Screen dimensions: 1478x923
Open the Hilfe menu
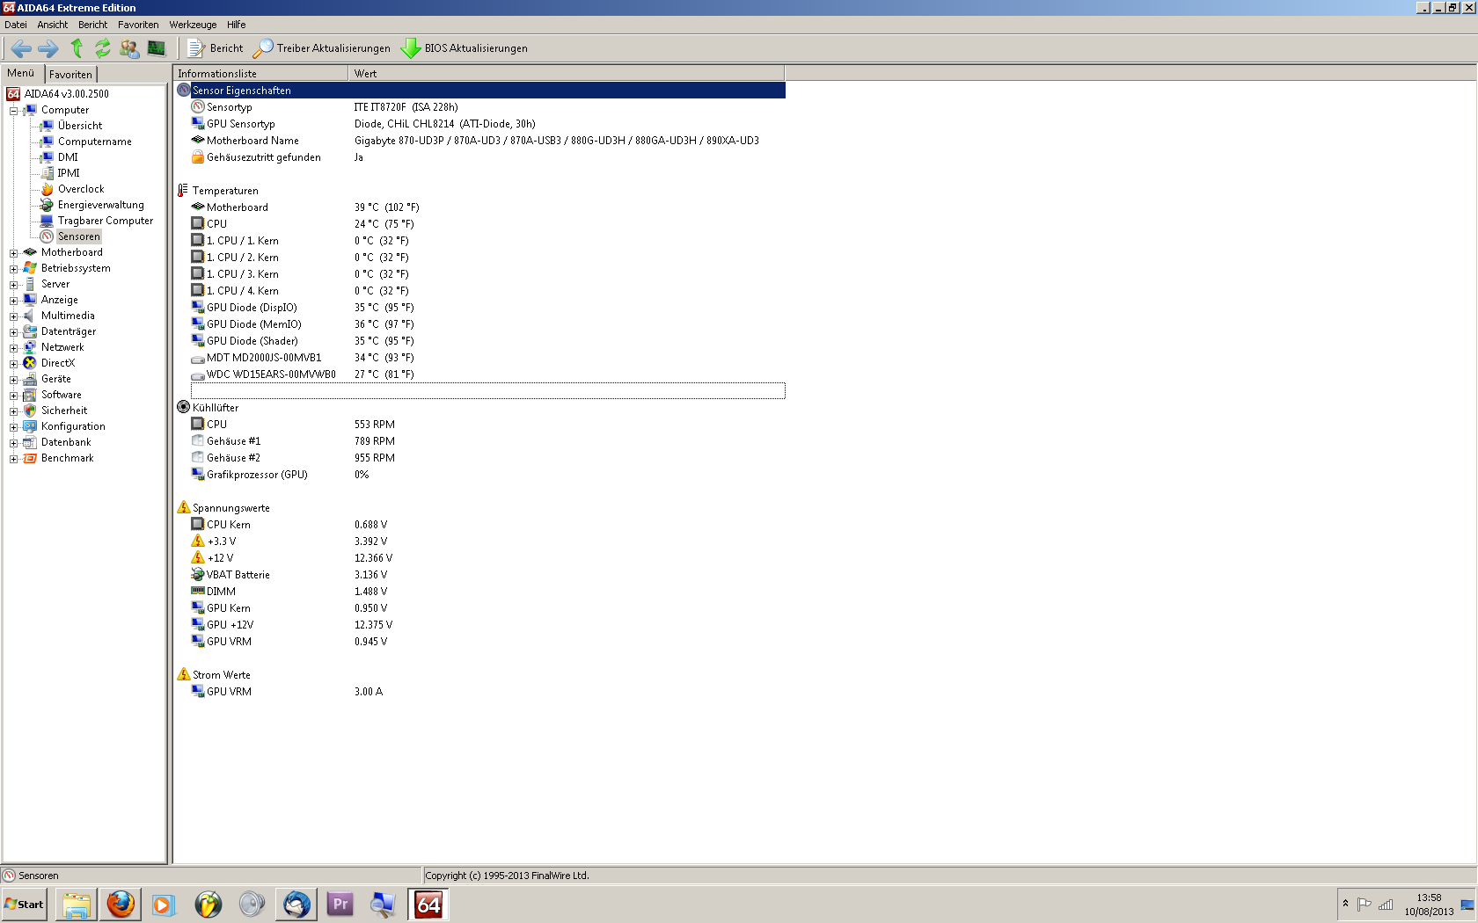237,25
